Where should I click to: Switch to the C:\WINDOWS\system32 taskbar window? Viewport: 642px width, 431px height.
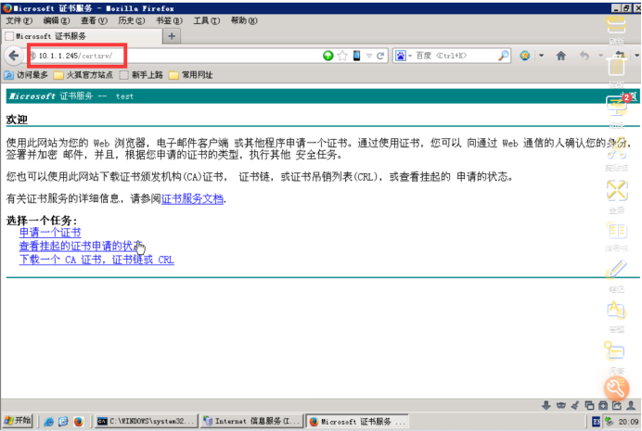[147, 421]
